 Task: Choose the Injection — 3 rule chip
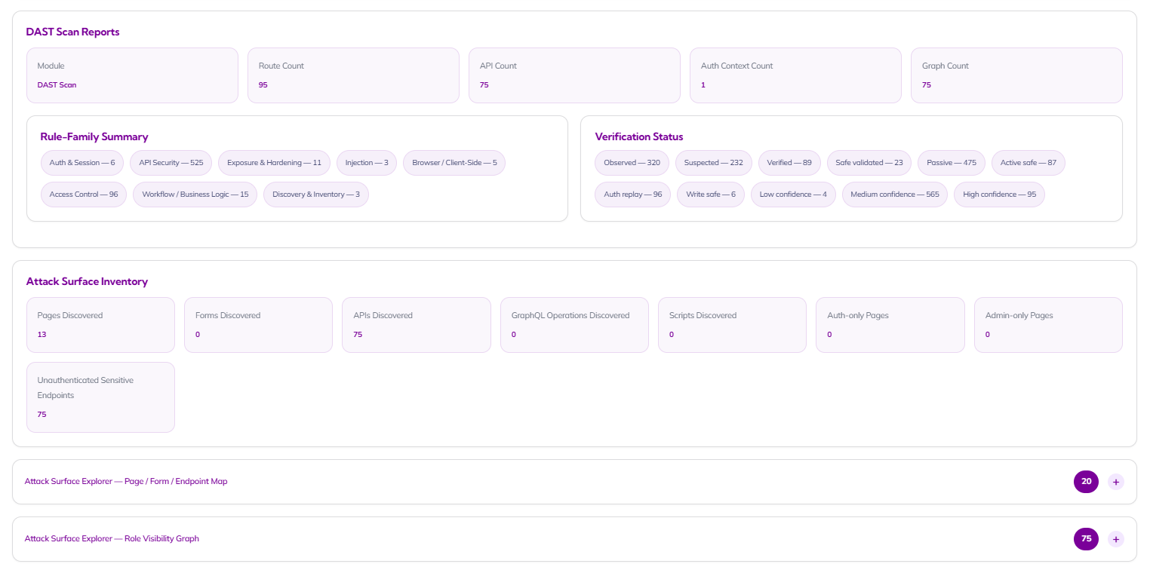[x=367, y=163]
